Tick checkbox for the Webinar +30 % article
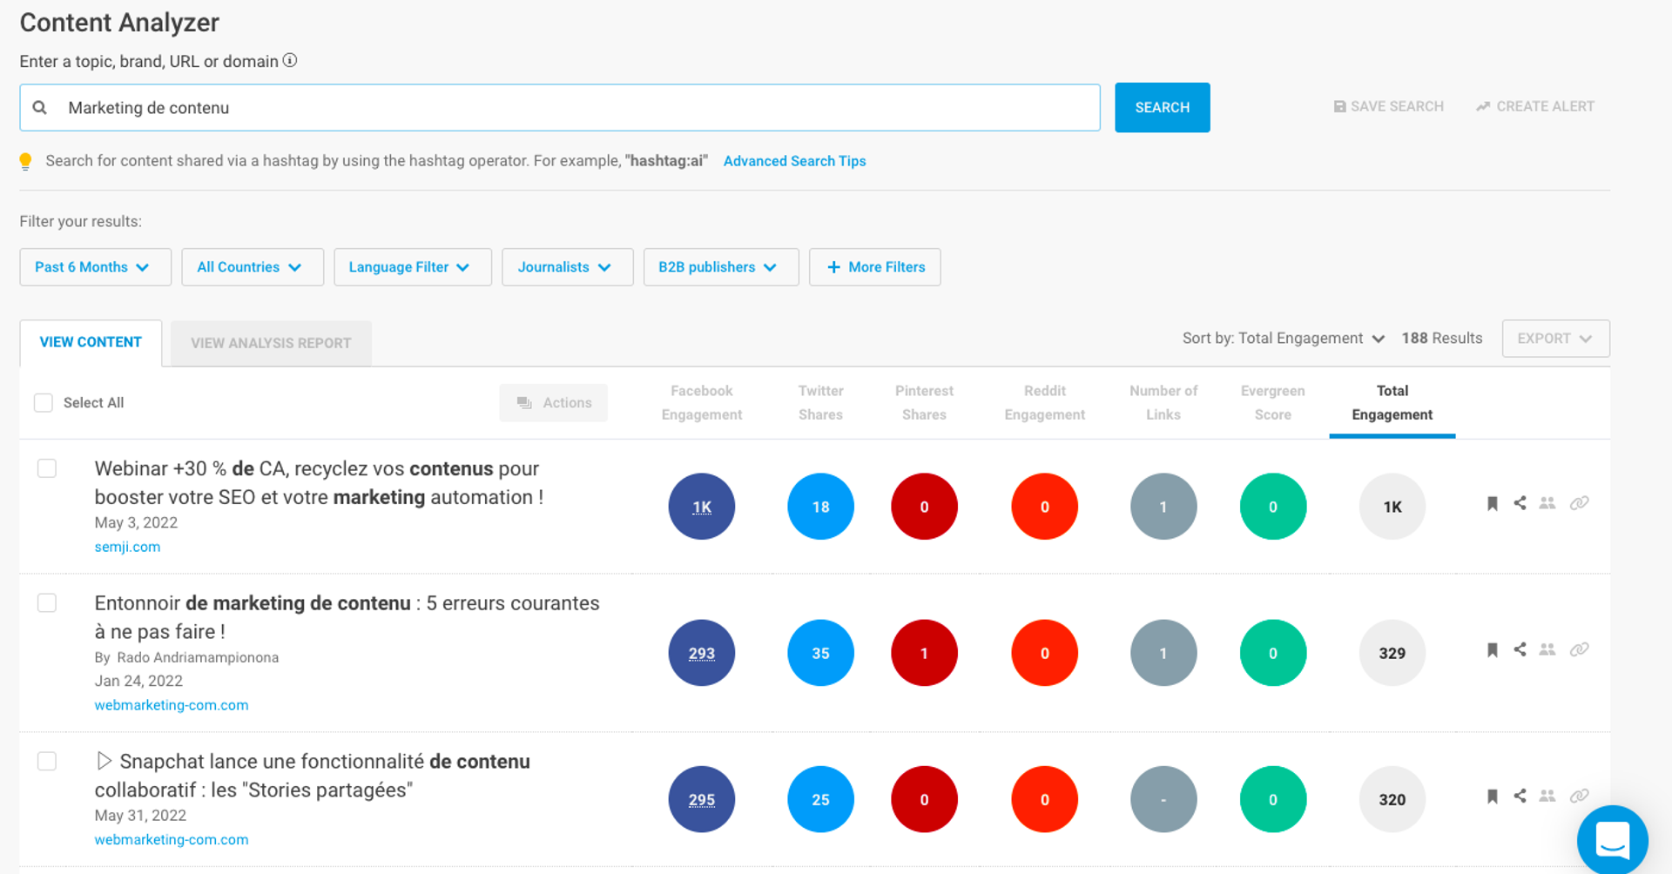Viewport: 1672px width, 874px height. [x=47, y=468]
